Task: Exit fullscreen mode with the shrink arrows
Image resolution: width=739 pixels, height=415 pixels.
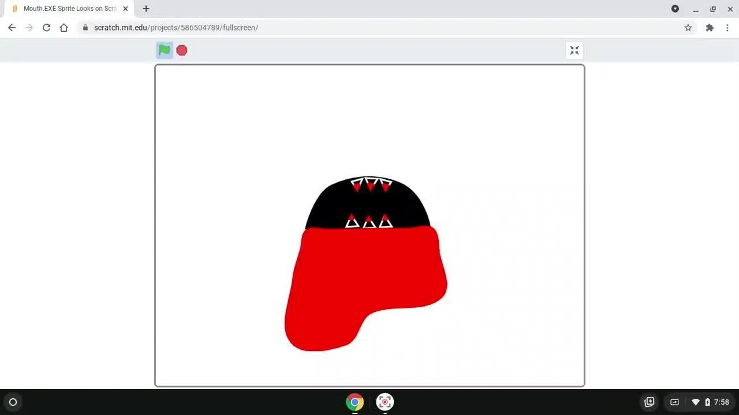Action: [574, 51]
